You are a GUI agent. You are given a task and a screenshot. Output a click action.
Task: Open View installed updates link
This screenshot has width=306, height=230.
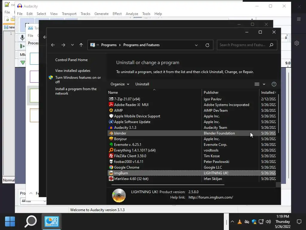(73, 71)
